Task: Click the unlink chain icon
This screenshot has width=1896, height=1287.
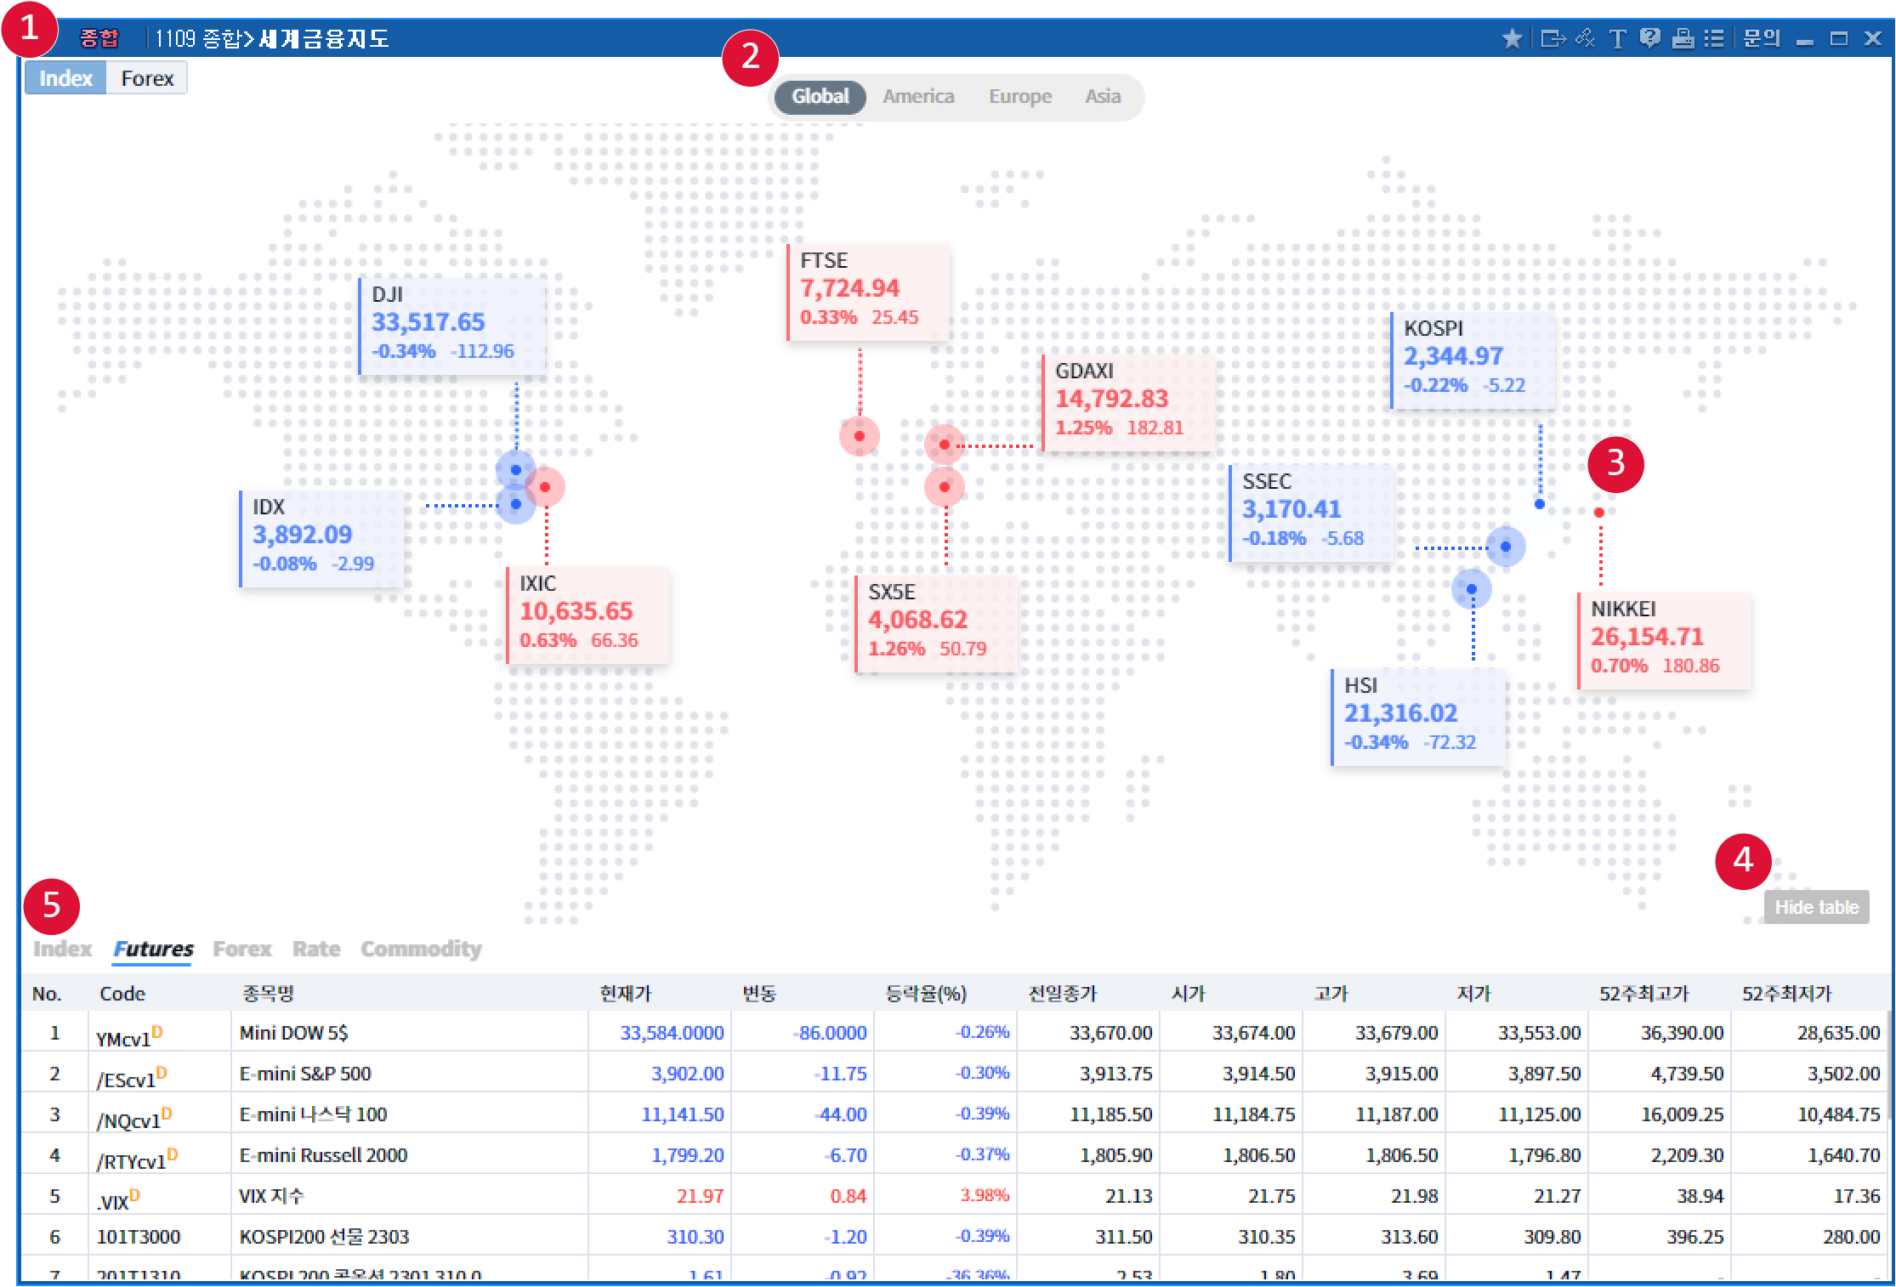Action: [1585, 39]
